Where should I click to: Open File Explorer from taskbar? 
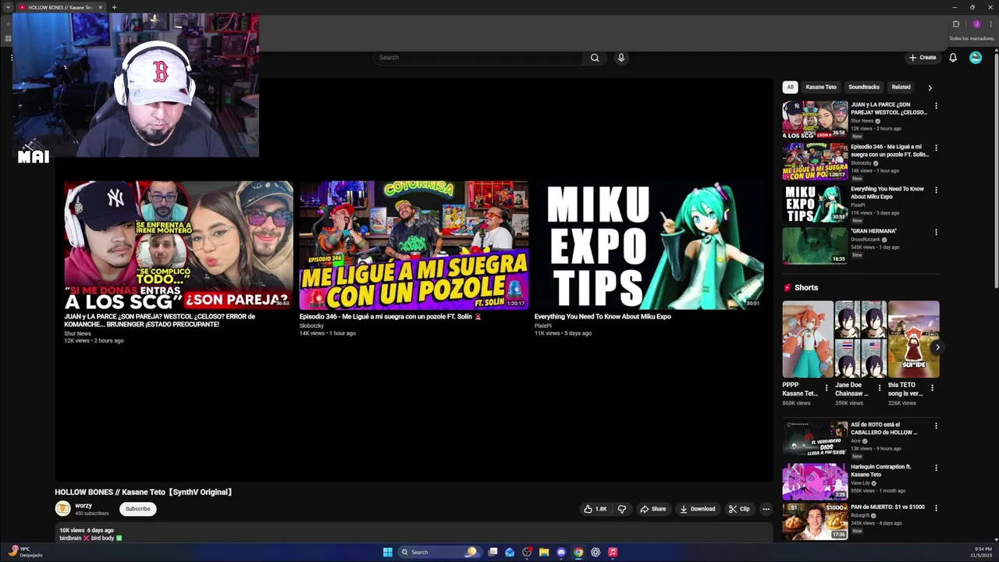(x=544, y=552)
